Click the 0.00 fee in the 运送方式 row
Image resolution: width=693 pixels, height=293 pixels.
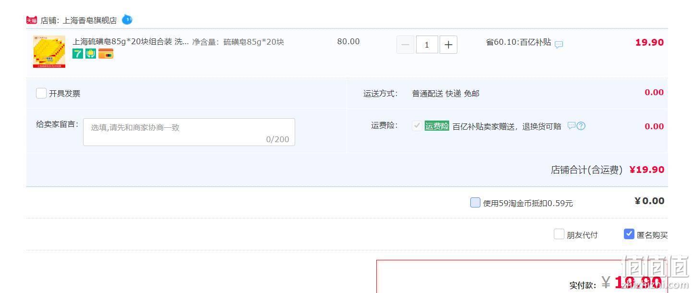point(654,92)
